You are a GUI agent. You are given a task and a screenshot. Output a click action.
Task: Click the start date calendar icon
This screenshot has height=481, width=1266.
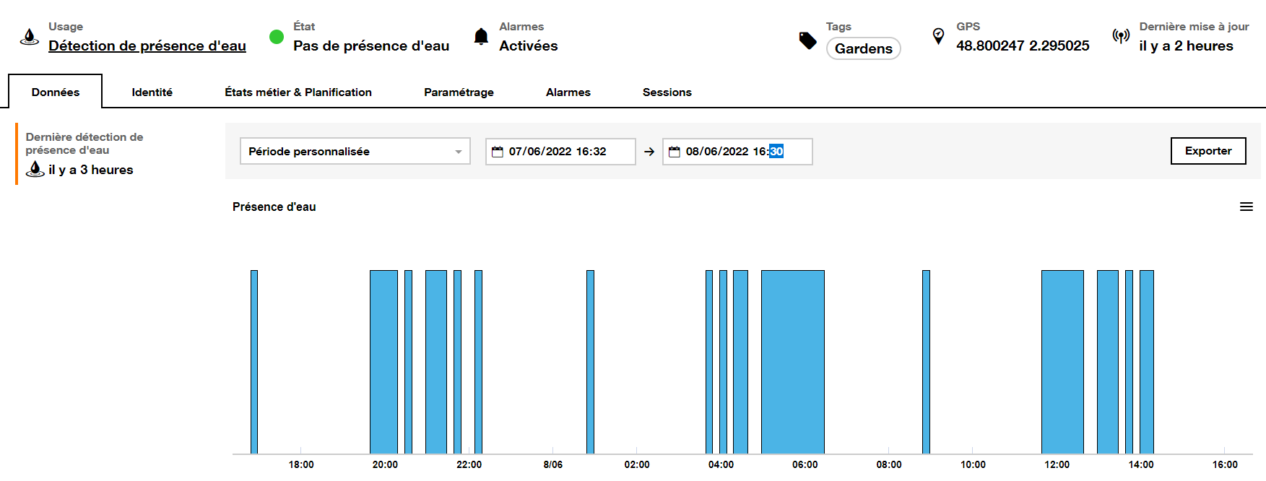pyautogui.click(x=498, y=152)
